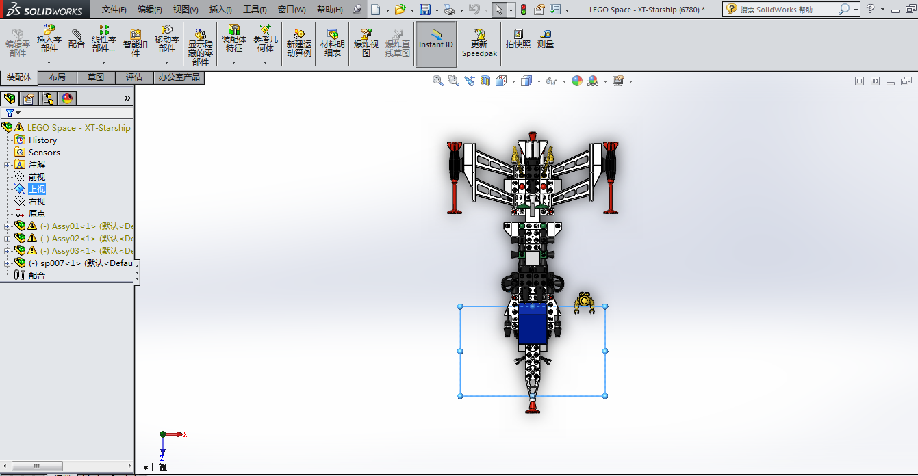
Task: Open the 工具(T) menu
Action: tap(255, 10)
